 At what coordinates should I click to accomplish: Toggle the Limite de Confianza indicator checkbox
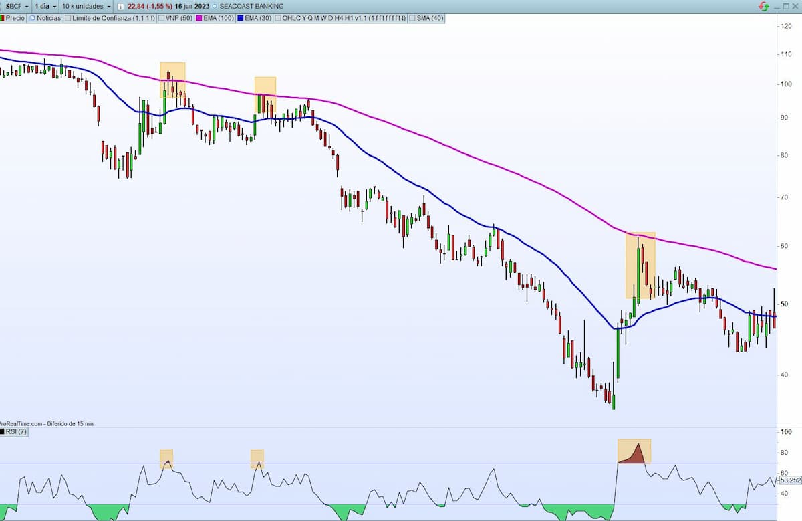coord(68,18)
